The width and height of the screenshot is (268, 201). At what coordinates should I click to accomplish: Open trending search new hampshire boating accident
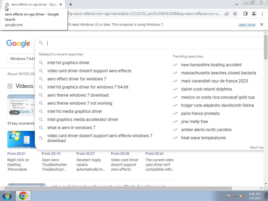coord(211,65)
